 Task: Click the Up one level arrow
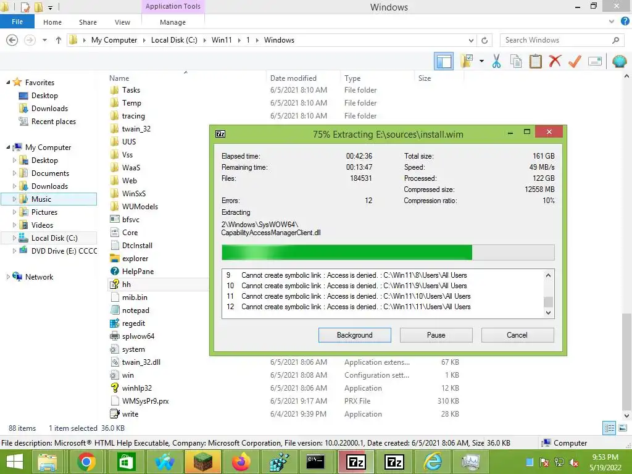[59, 40]
